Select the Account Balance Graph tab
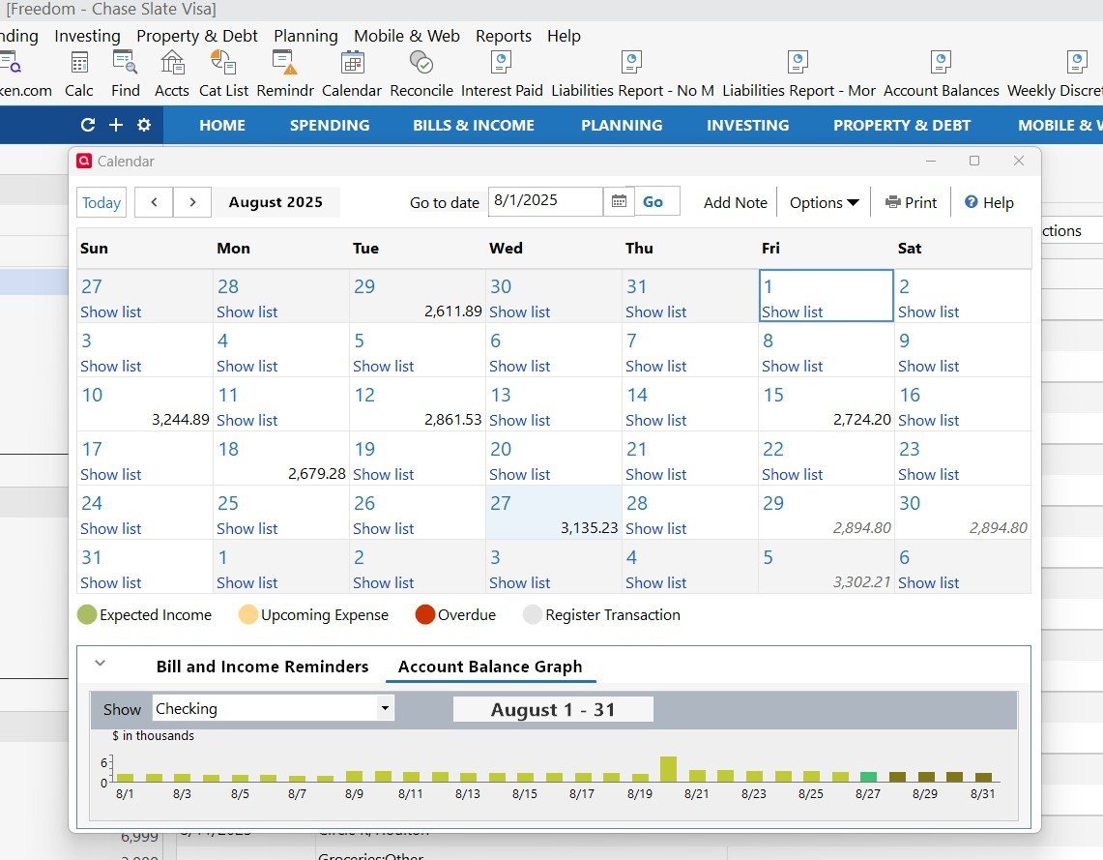1103x860 pixels. [x=490, y=667]
